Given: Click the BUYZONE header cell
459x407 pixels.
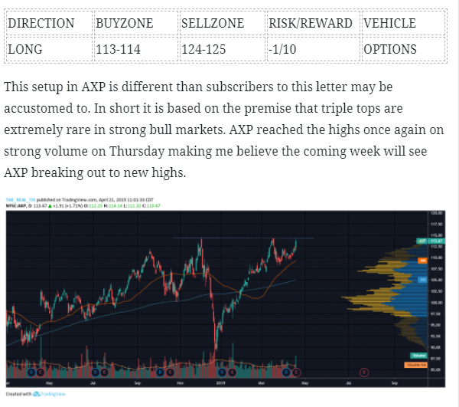Looking at the screenshot, I should 136,23.
